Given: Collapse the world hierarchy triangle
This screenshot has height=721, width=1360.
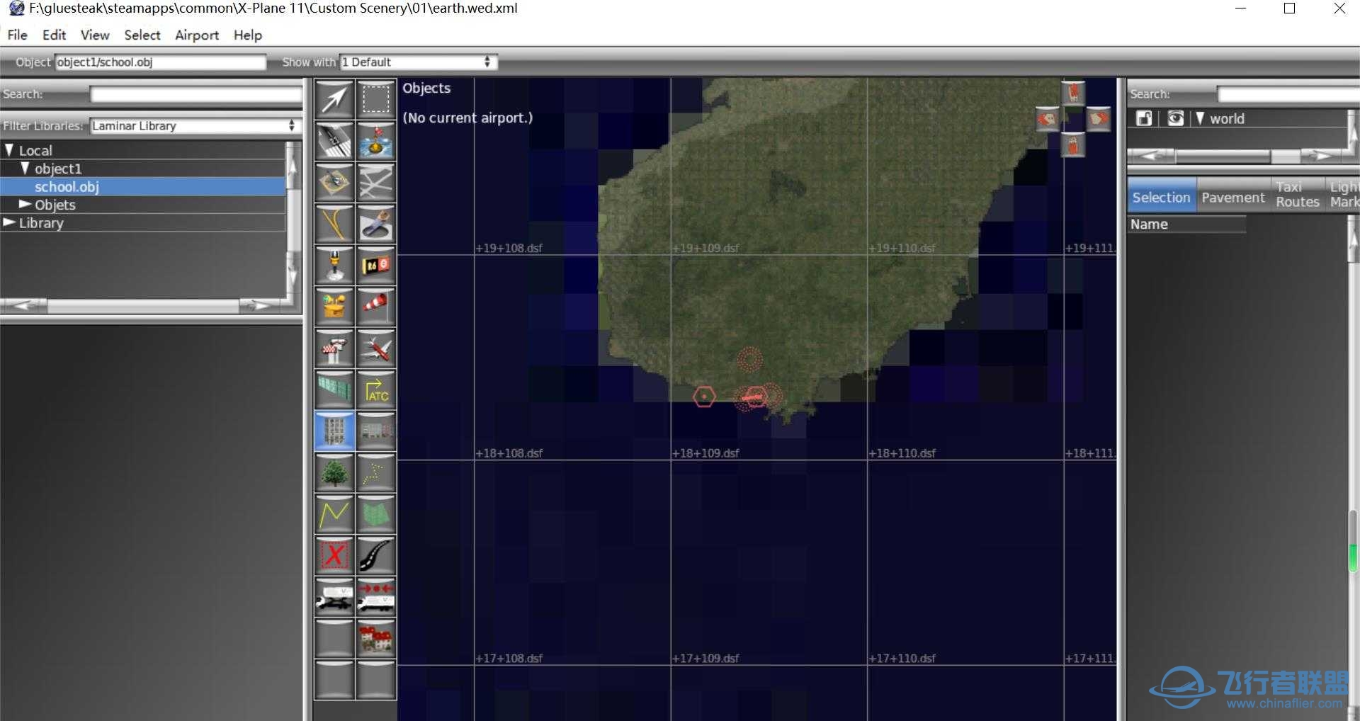Looking at the screenshot, I should tap(1200, 118).
